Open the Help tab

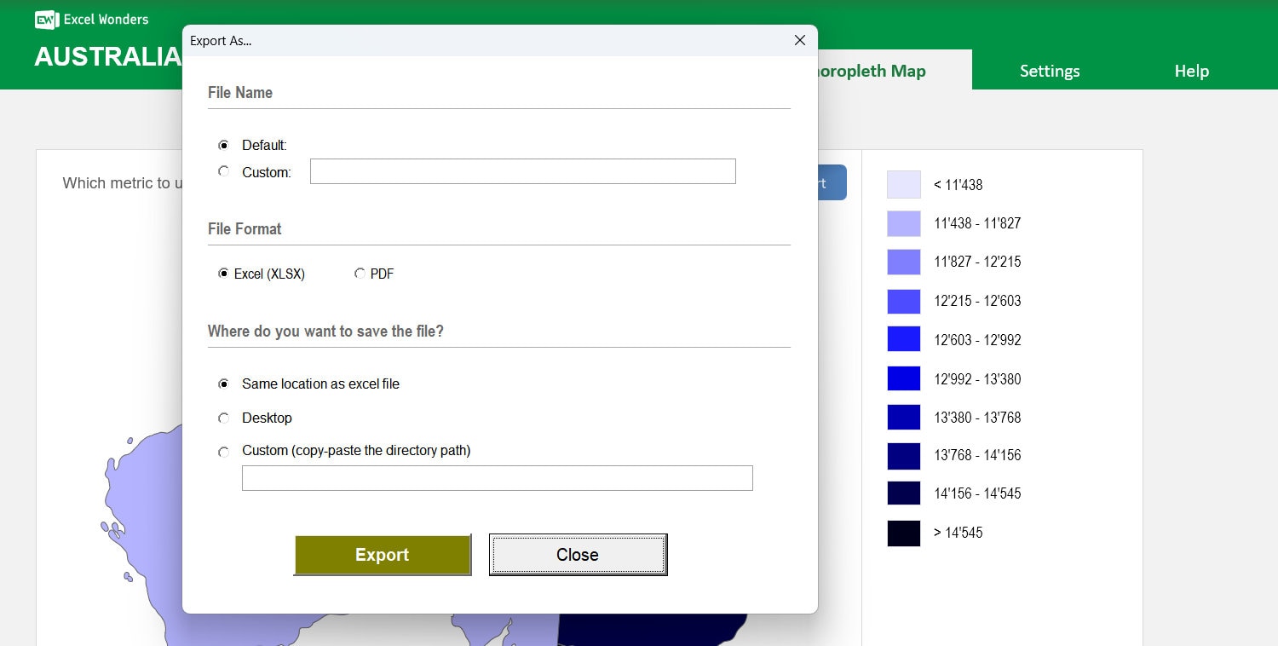click(1191, 71)
